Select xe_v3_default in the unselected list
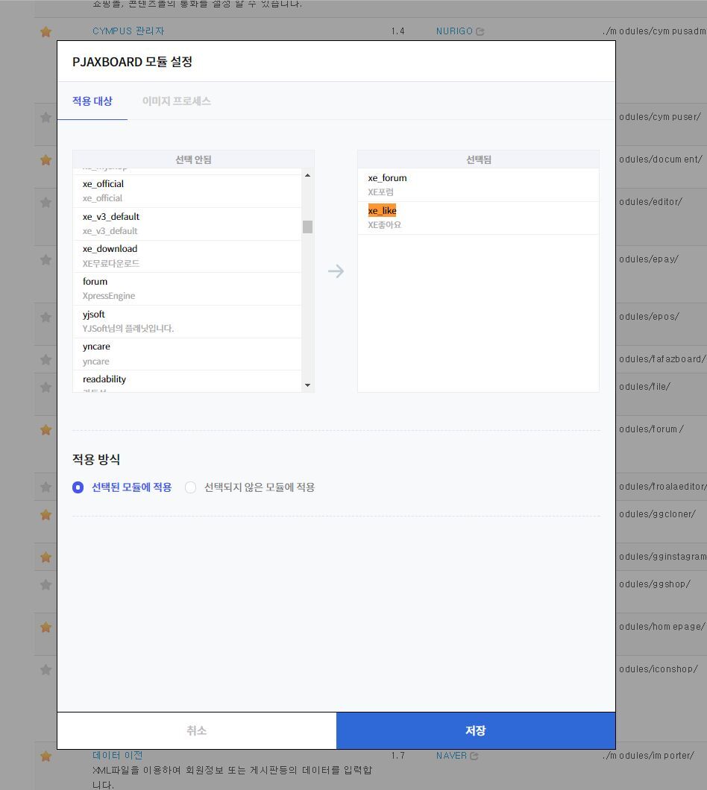The image size is (707, 790). point(187,224)
